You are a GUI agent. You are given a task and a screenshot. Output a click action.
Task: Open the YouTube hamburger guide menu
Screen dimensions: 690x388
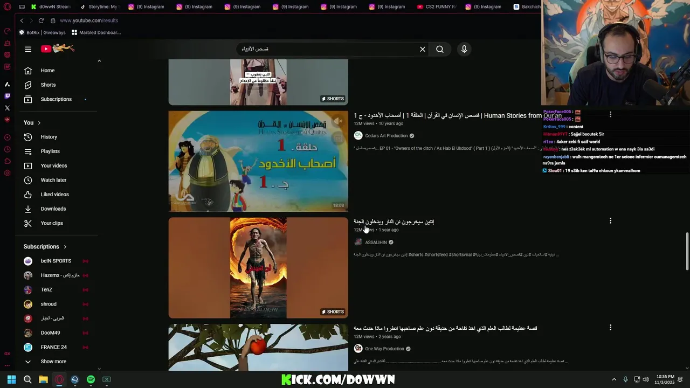click(28, 49)
